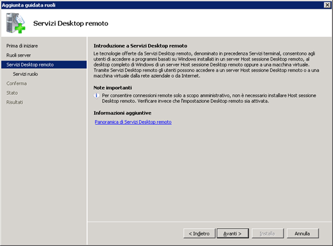Click the Avanti button
Viewport: 333px width, 246px height.
tap(233, 233)
